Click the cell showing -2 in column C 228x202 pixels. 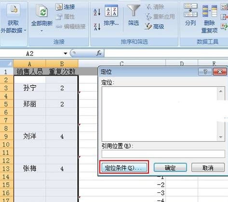point(122,185)
